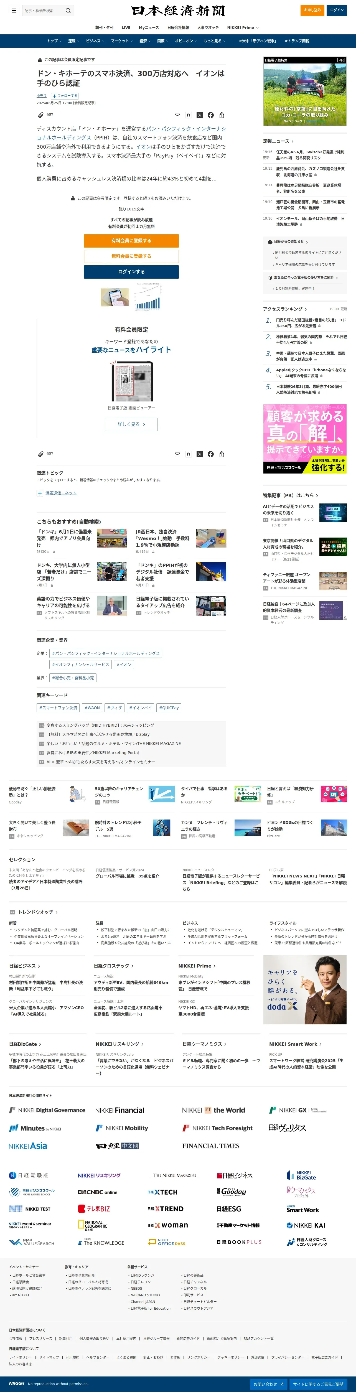Viewport: 356px width, 1392px height.
Task: Open テレ東BIZ logo link
Action: (94, 1208)
